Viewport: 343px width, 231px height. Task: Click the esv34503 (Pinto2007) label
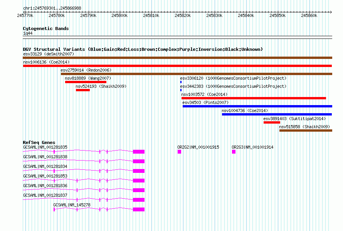[x=205, y=102]
